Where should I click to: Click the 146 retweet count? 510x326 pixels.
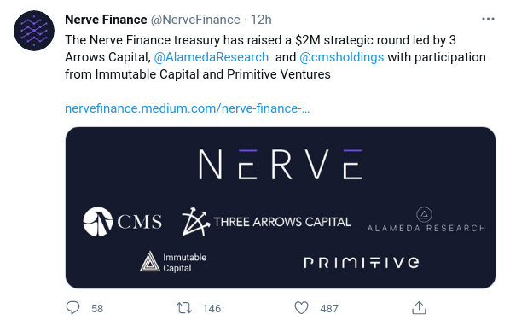212,308
